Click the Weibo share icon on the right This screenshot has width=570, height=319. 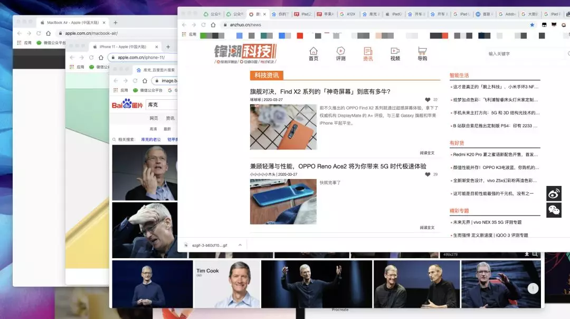pyautogui.click(x=554, y=193)
